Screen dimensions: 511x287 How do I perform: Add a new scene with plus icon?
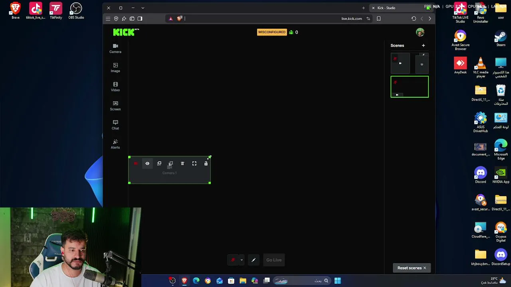click(x=424, y=45)
